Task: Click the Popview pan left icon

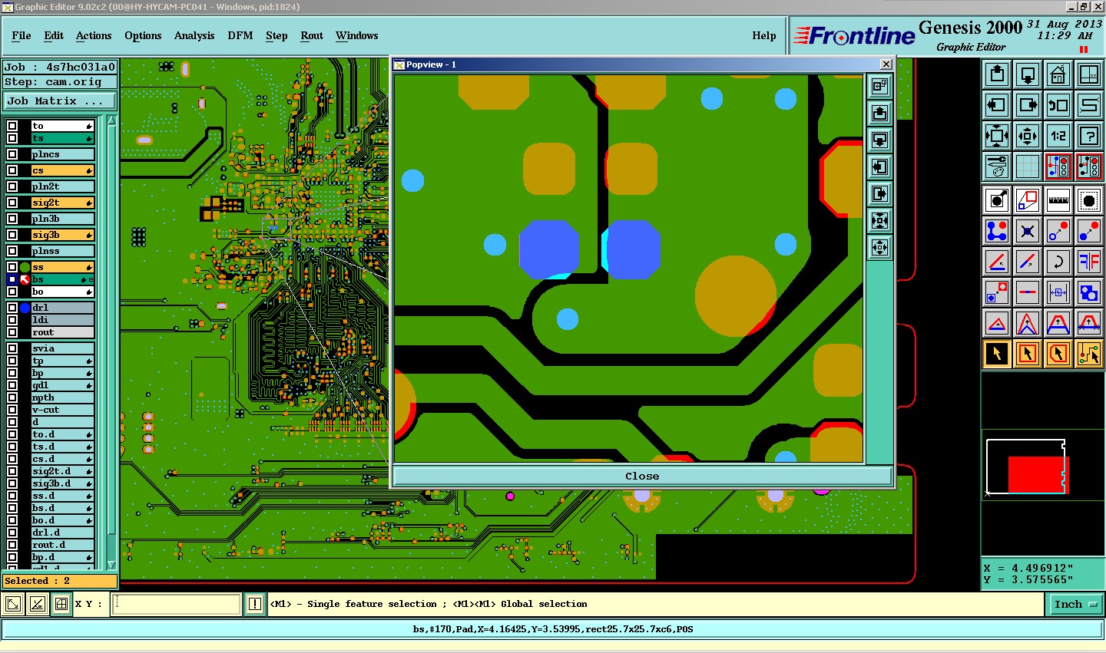Action: pos(880,167)
